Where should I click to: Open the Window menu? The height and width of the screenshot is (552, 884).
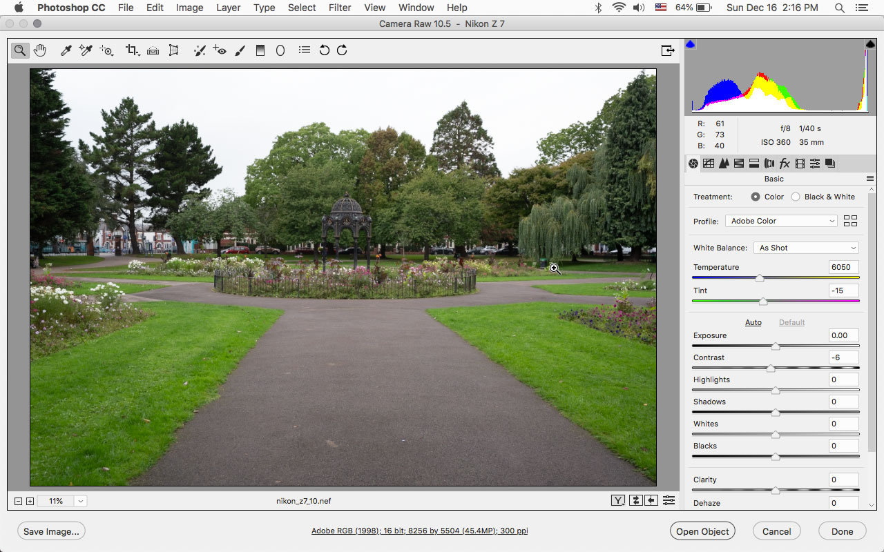[416, 8]
